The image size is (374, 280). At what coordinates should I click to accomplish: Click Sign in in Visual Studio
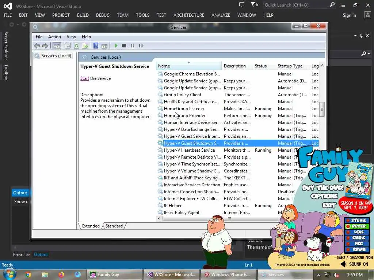[349, 15]
